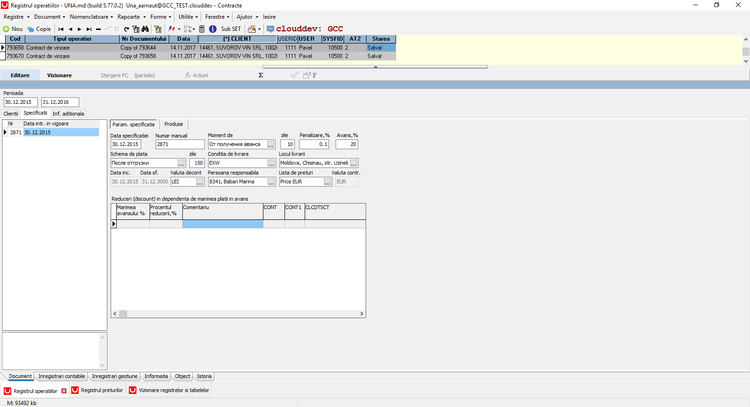
Task: Click the discount table horizontal scrollbar
Action: coord(238,314)
